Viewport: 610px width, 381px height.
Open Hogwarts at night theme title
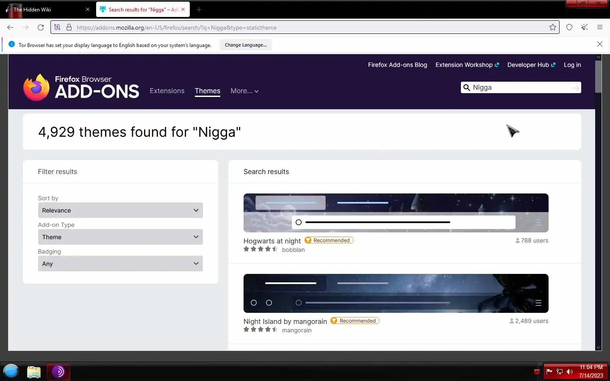[x=272, y=241]
